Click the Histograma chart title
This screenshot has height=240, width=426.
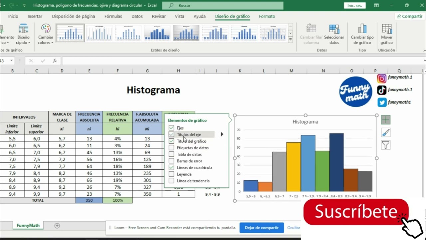[x=305, y=122]
